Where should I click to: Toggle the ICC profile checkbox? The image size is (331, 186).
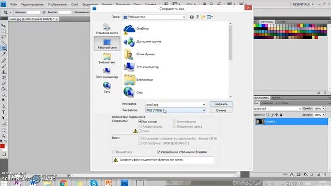140,143
